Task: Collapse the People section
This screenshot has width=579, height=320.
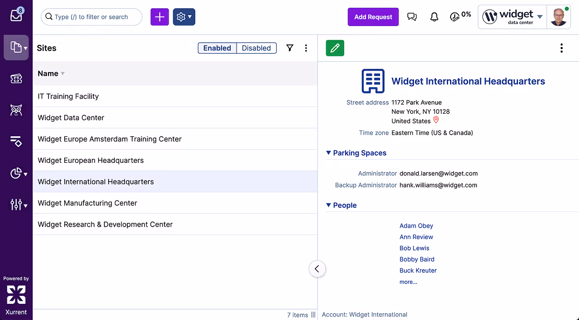Action: coord(328,205)
